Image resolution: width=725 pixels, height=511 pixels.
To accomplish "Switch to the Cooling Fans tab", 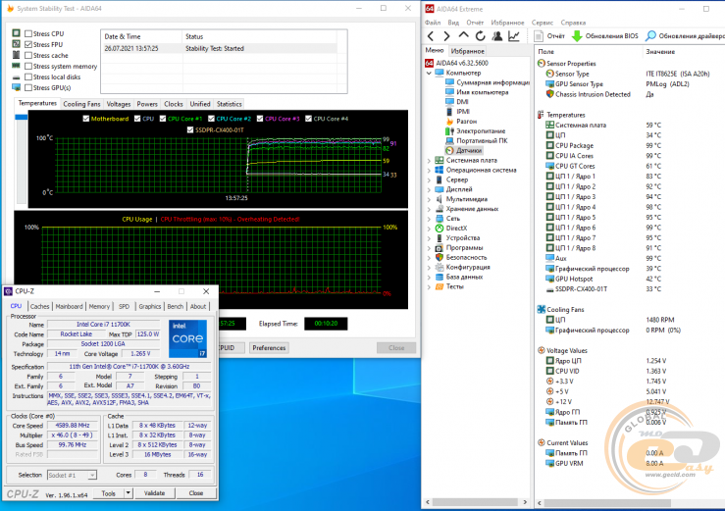I will coord(81,104).
